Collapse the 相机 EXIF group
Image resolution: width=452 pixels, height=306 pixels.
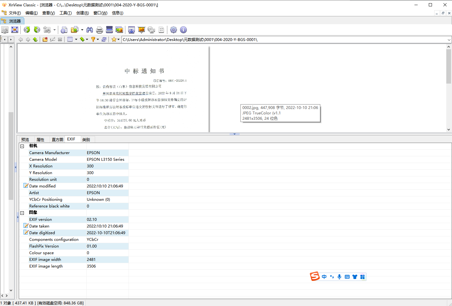click(22, 146)
